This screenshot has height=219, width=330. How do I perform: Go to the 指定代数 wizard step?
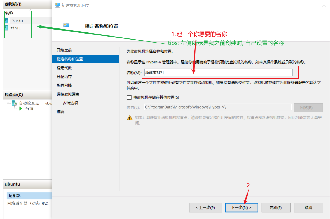pyautogui.click(x=64, y=68)
